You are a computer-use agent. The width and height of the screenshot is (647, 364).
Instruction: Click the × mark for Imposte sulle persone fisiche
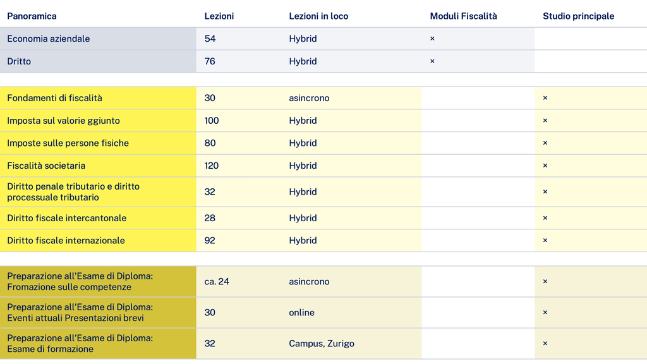tap(545, 143)
